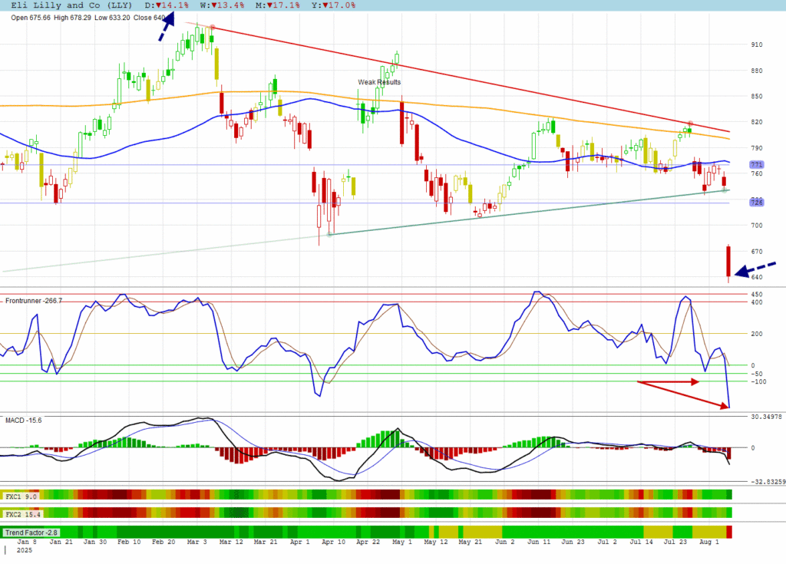Click the 760 price axis label
The height and width of the screenshot is (564, 786).
click(756, 173)
